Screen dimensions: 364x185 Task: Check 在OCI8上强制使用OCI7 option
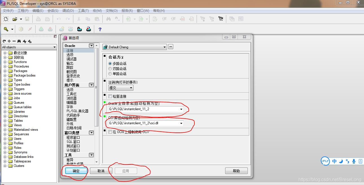110,132
